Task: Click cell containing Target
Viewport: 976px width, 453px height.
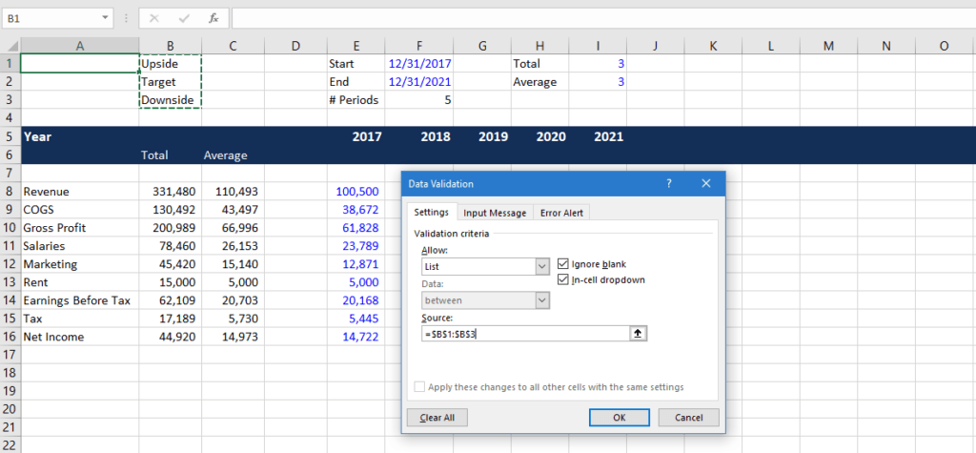Action: tap(170, 82)
